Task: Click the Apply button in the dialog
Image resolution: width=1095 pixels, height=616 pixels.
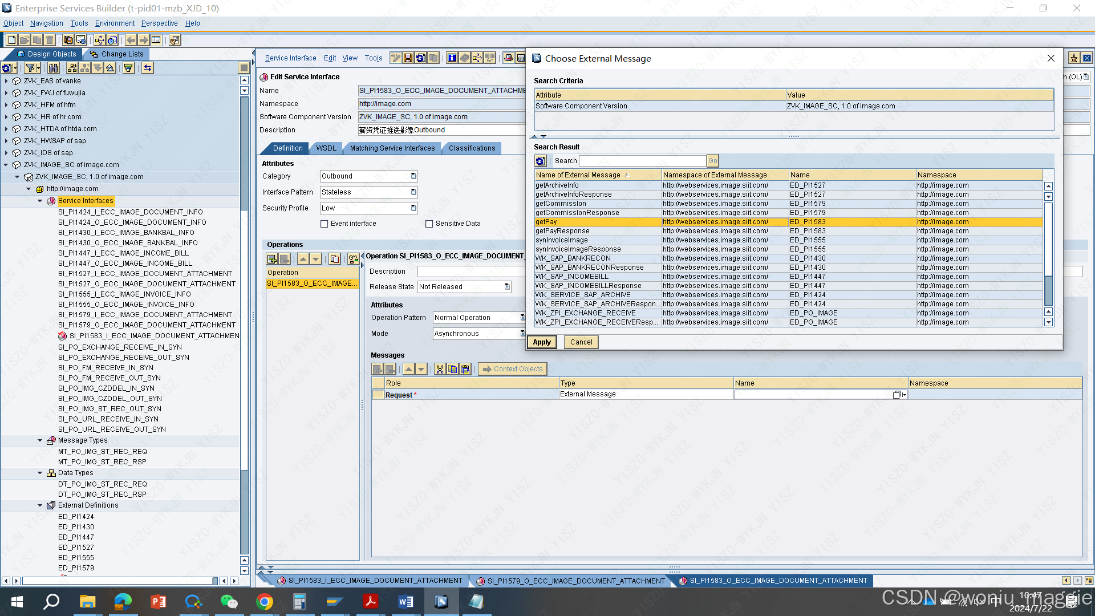Action: [542, 342]
